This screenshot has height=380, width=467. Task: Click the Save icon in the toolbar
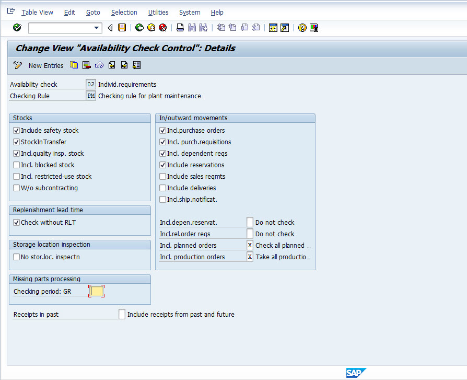pyautogui.click(x=122, y=27)
